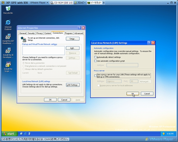Enable Automatically detect settings checkbox
178x142 pixels.
pyautogui.click(x=95, y=57)
